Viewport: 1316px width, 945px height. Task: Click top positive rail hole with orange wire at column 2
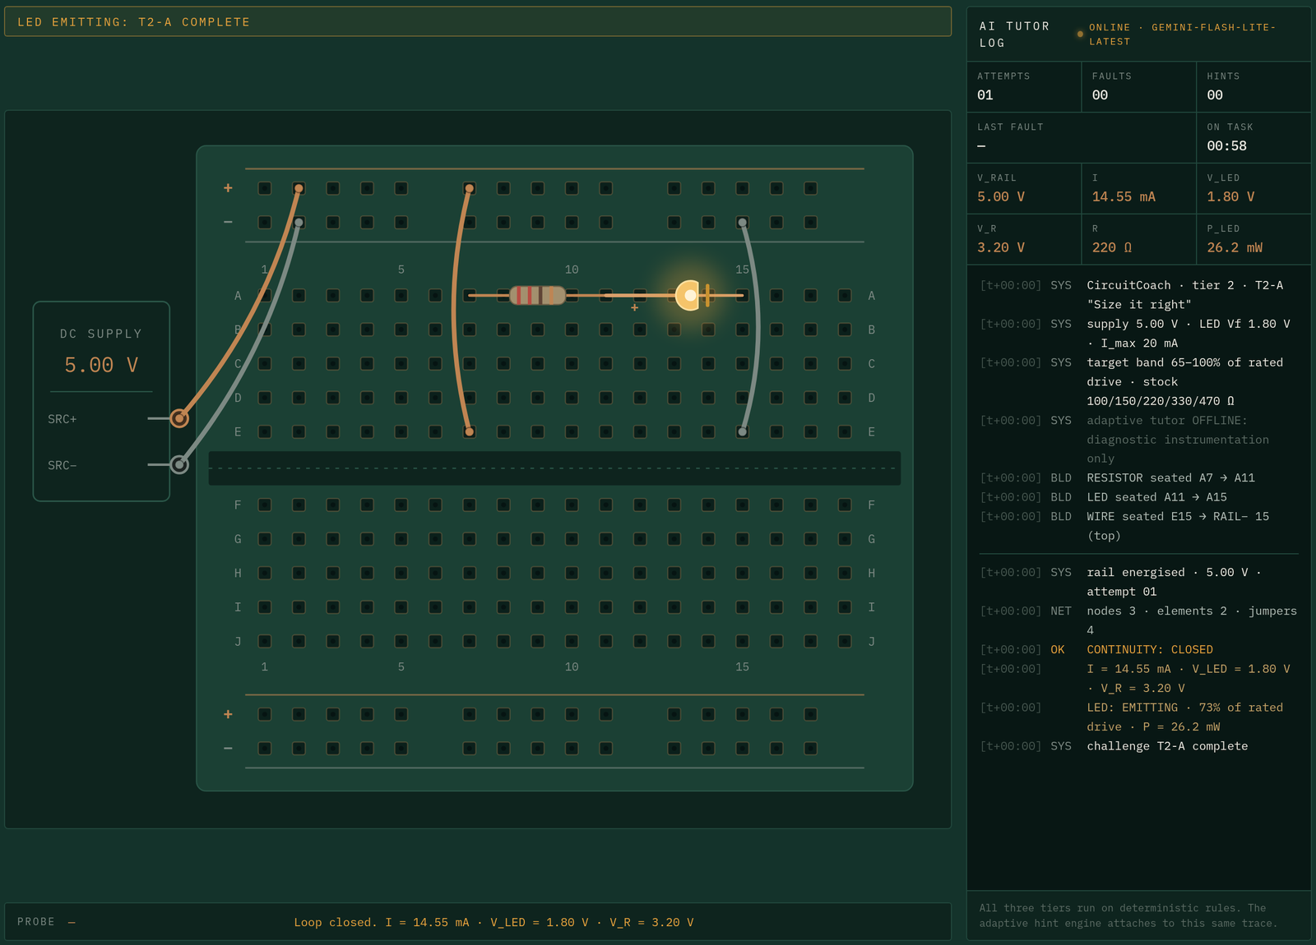pyautogui.click(x=299, y=188)
